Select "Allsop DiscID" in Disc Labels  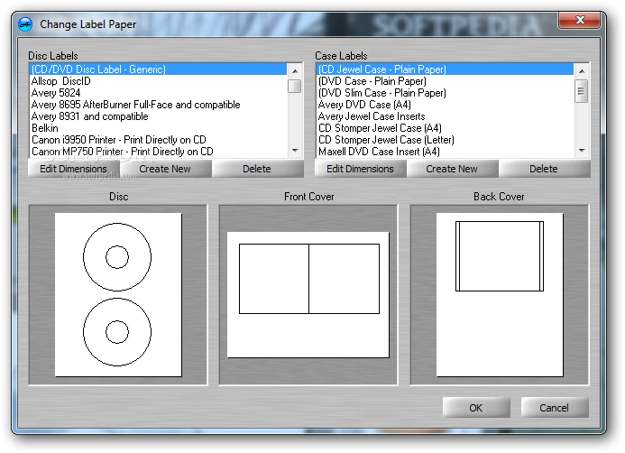158,81
